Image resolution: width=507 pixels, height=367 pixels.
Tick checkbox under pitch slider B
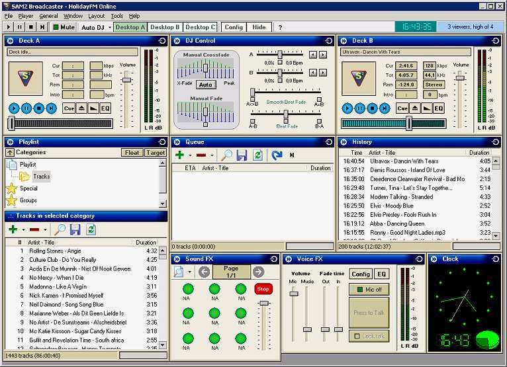tap(280, 81)
